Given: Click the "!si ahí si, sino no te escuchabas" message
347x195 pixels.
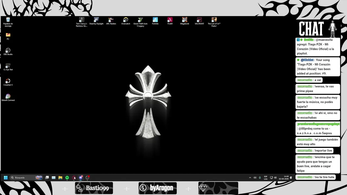Looking at the screenshot, I should tap(318, 115).
